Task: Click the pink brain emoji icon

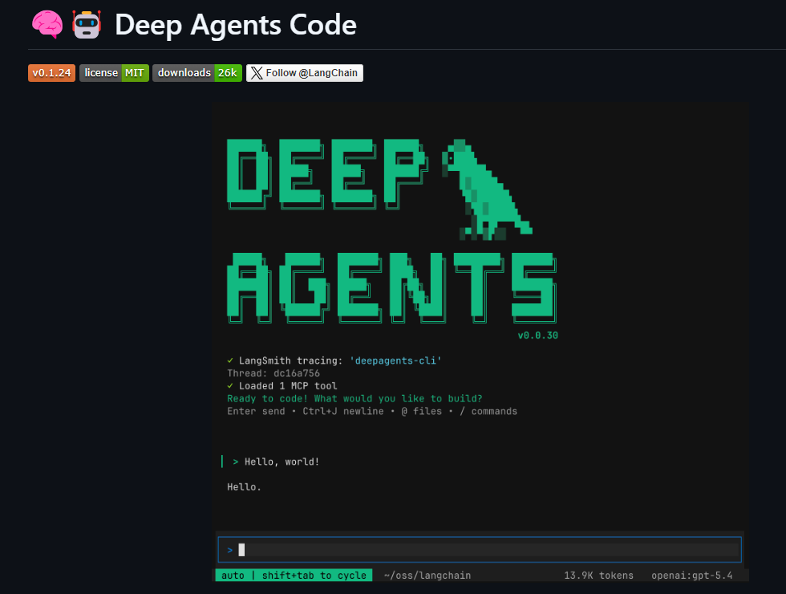Action: (47, 24)
